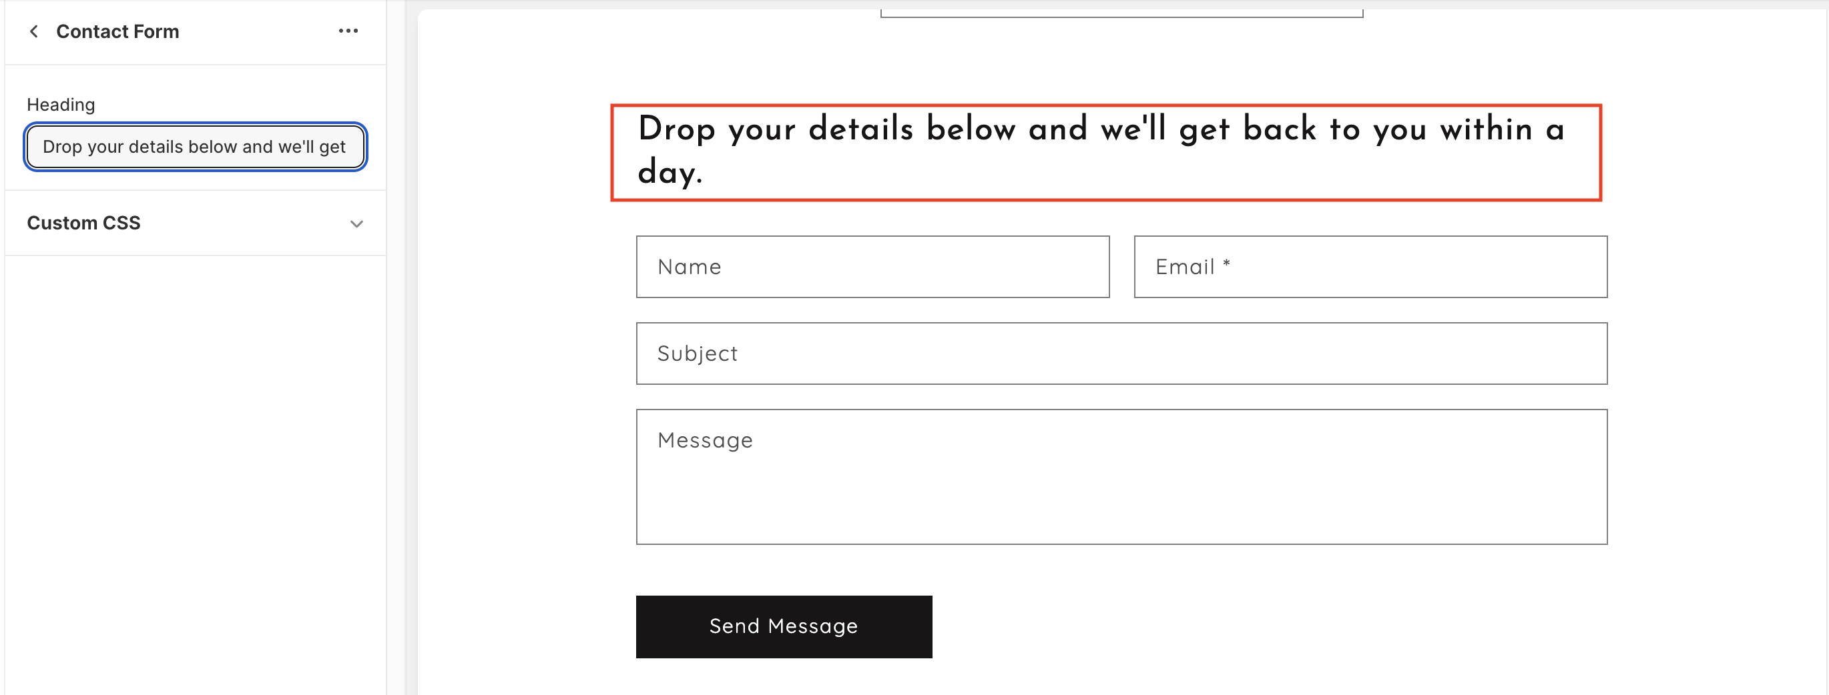This screenshot has height=695, width=1829.
Task: Click the Heading field label
Action: click(61, 105)
